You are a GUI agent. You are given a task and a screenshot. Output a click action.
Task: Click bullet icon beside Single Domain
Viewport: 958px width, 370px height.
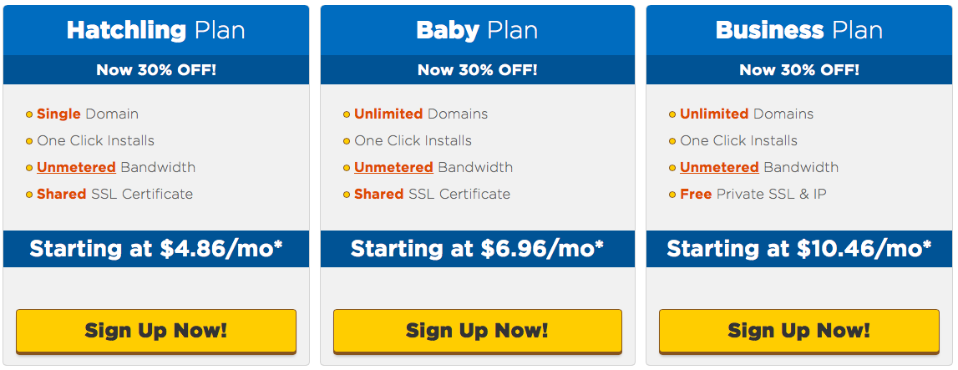[29, 114]
